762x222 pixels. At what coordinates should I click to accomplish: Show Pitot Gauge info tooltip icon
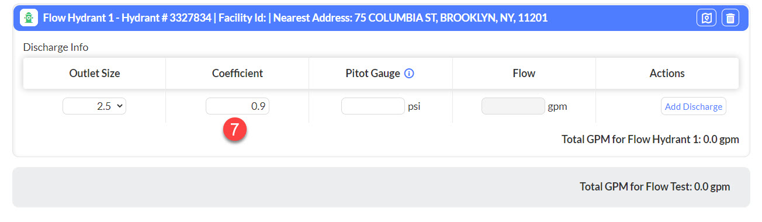[x=409, y=74]
